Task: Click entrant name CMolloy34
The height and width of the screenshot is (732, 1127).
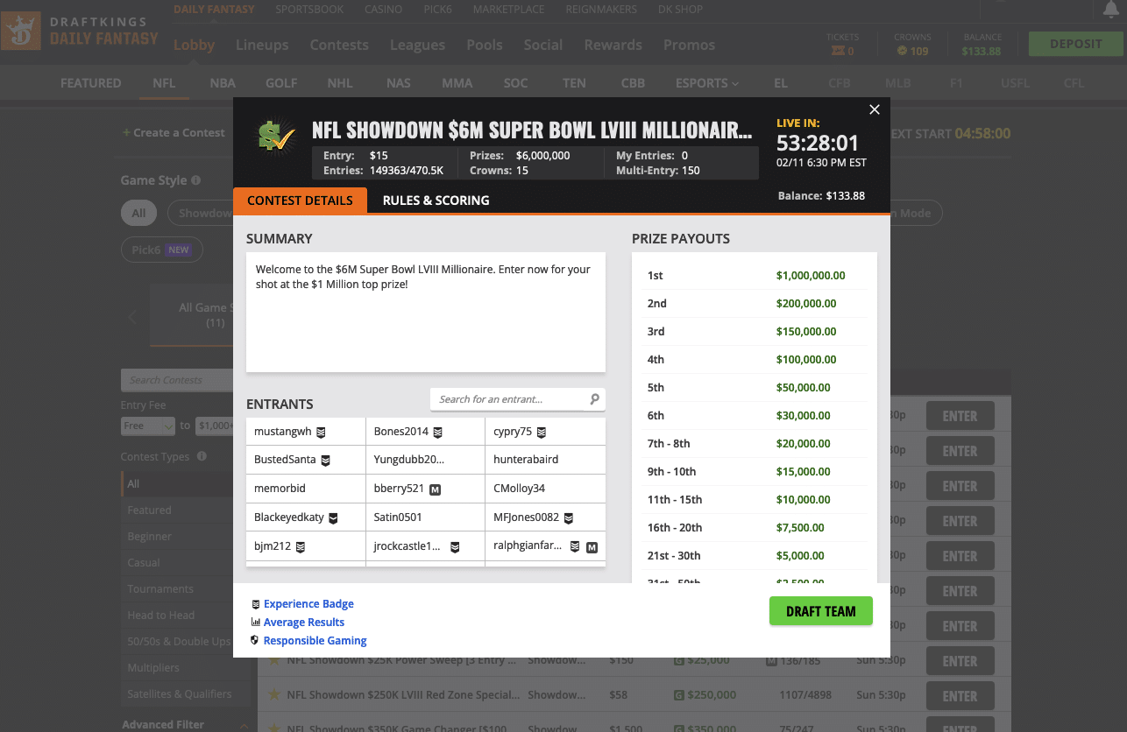Action: [519, 488]
